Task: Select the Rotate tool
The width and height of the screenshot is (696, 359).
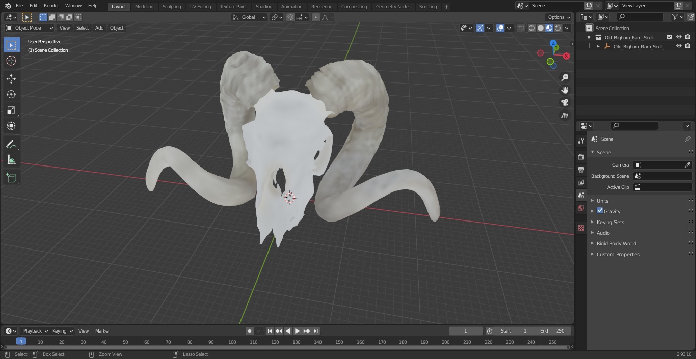Action: coord(11,94)
